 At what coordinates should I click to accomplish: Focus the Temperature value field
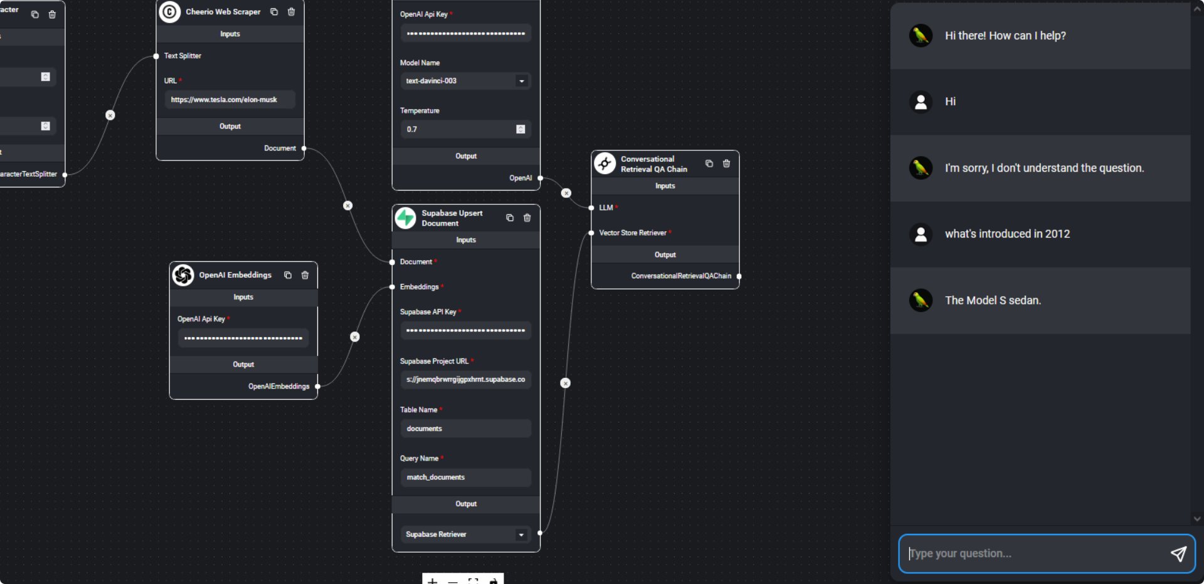tap(465, 129)
